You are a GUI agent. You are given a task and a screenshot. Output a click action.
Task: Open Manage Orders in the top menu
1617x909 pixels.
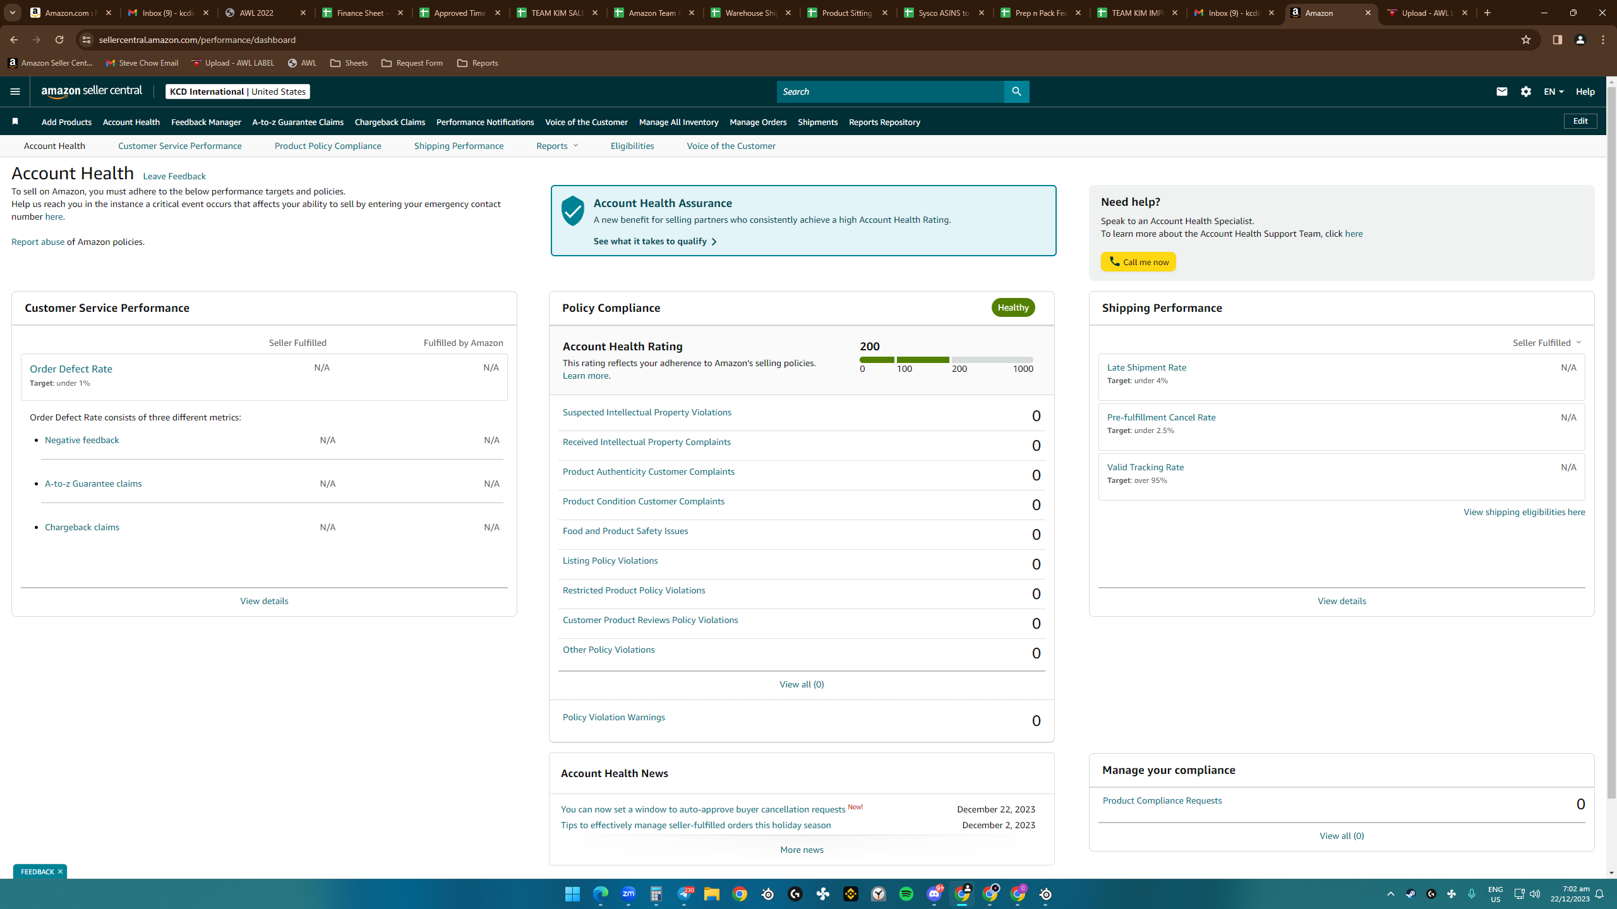(758, 122)
